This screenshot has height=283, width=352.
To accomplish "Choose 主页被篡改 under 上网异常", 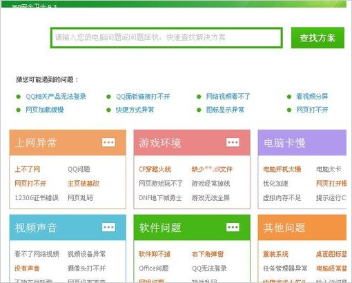I will pyautogui.click(x=84, y=184).
